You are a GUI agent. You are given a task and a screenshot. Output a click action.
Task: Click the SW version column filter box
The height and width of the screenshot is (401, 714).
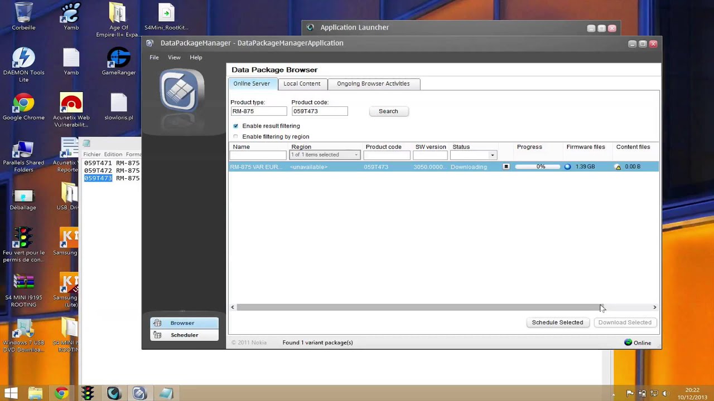[x=430, y=155]
